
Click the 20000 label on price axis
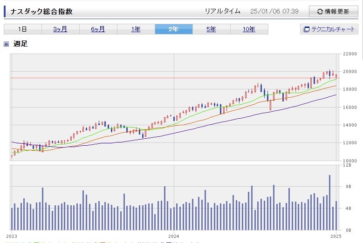[x=349, y=72]
